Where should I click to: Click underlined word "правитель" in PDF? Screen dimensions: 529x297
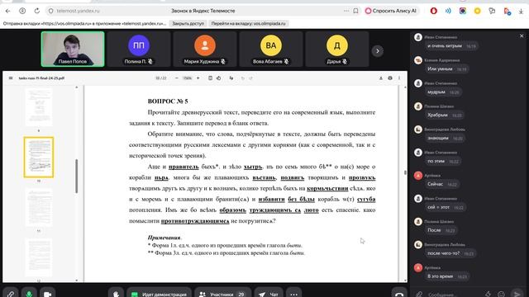(183, 167)
